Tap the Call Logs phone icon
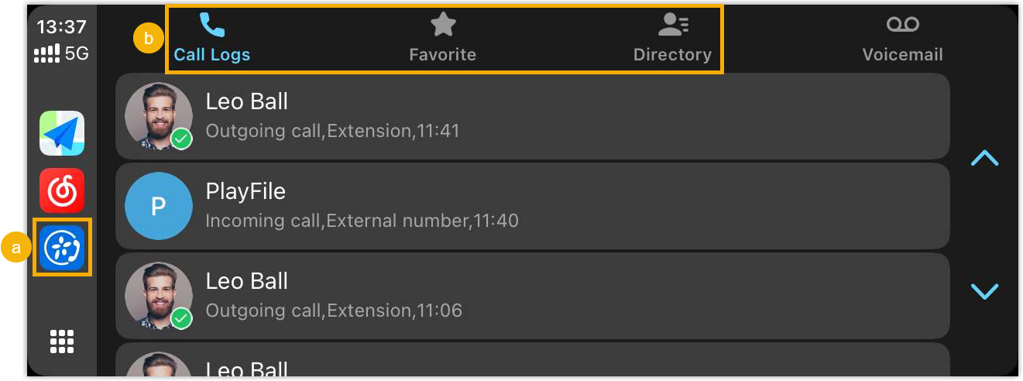The image size is (1023, 381). [211, 26]
